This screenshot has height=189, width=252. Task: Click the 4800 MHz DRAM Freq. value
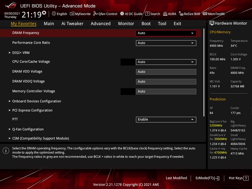[237, 73]
